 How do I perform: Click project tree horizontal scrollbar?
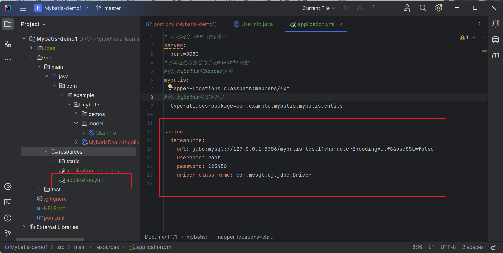tap(50, 239)
